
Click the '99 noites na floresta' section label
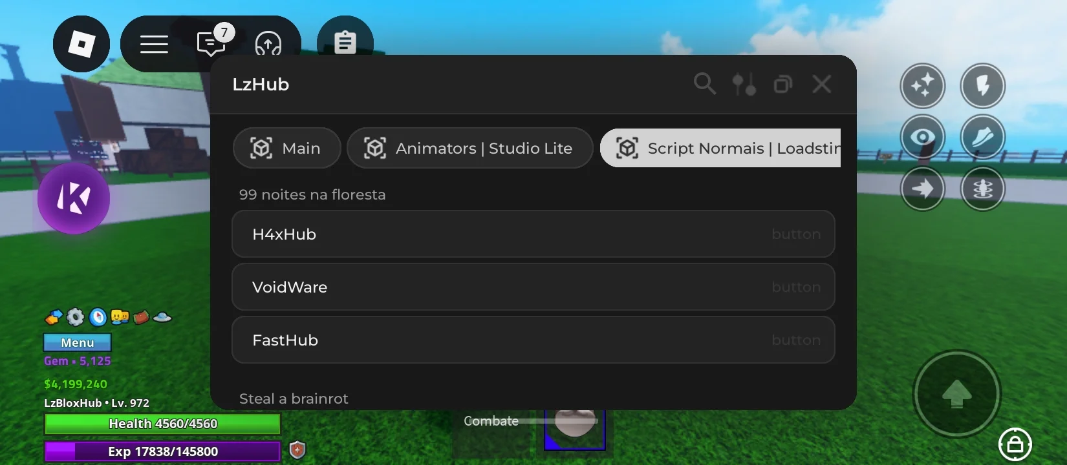click(x=312, y=194)
